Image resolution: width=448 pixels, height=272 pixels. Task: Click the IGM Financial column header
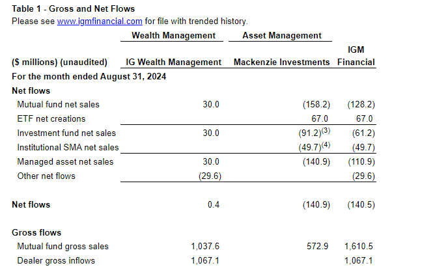356,56
